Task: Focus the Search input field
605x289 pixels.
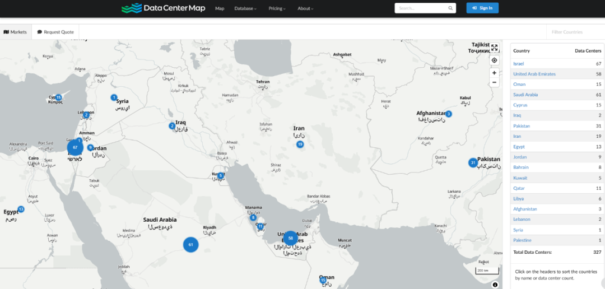Action: point(421,8)
